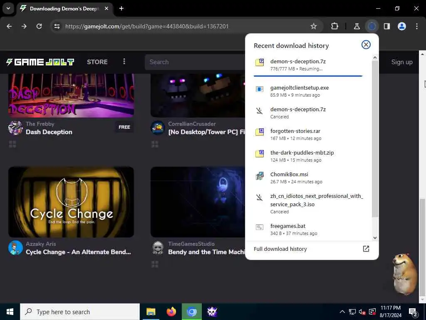Open the STORE menu item
Viewport: 426px width, 320px height.
point(97,62)
